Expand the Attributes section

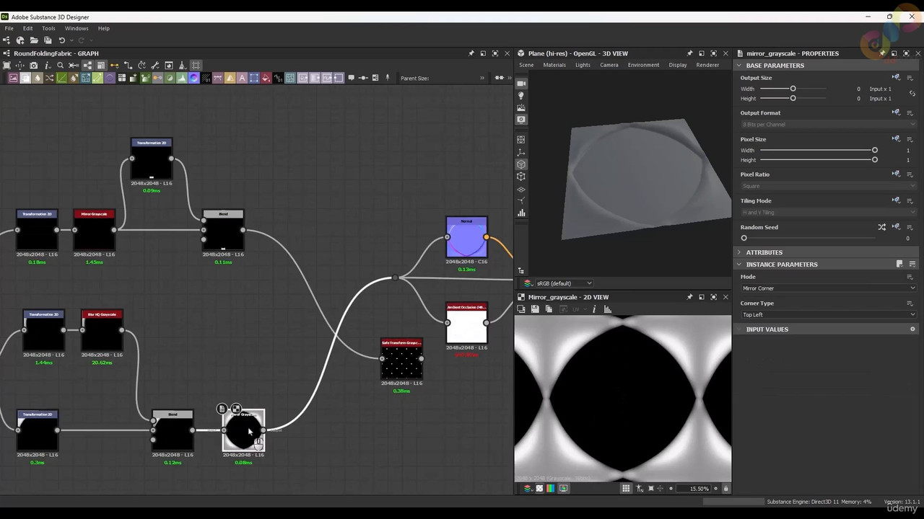[739, 252]
